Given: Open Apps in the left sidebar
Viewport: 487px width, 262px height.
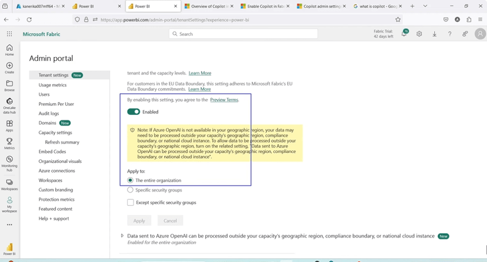Looking at the screenshot, I should pos(10,126).
